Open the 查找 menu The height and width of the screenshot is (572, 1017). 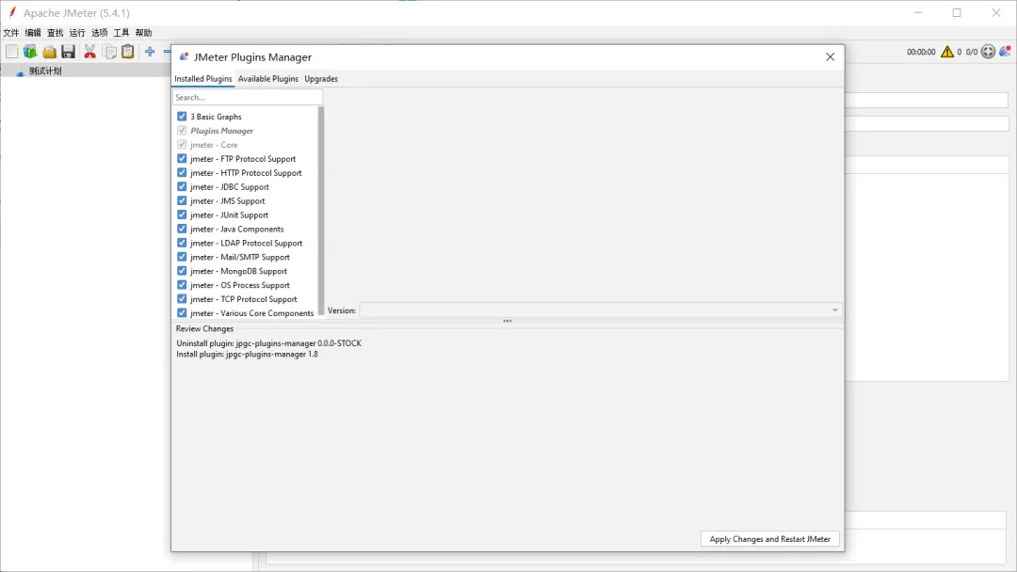[x=56, y=32]
